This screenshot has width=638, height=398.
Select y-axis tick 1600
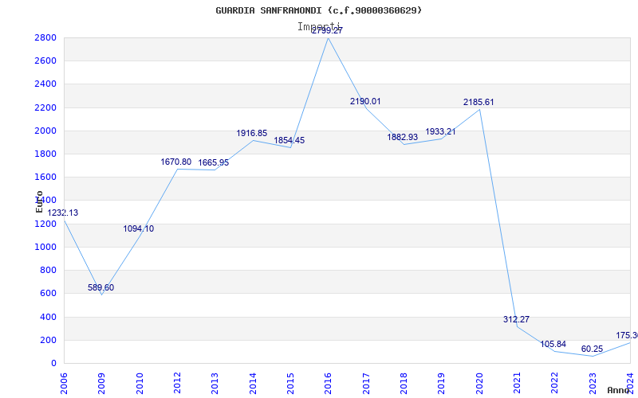(45, 177)
